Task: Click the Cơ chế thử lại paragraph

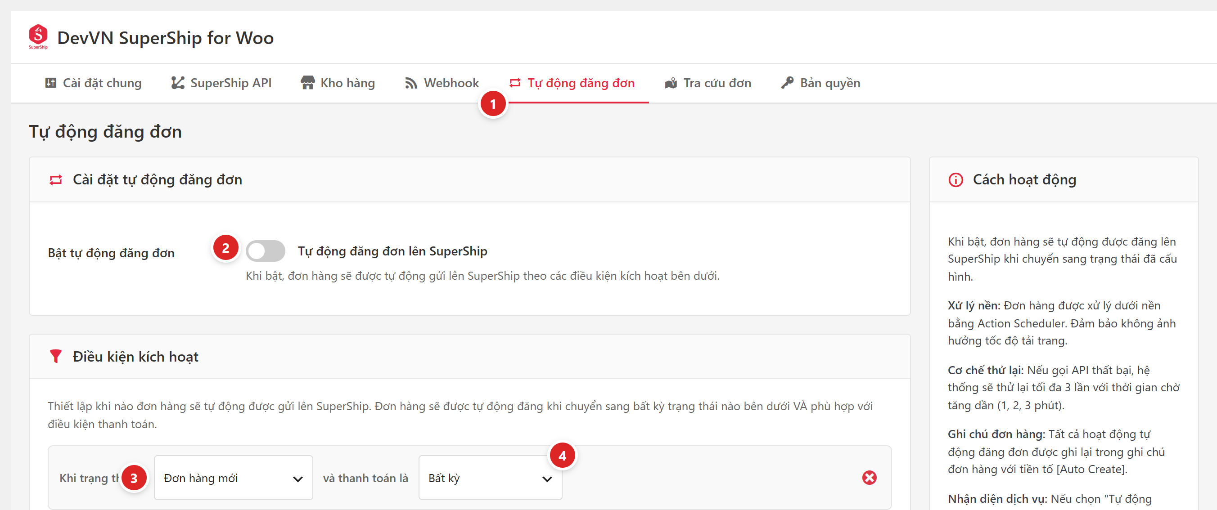Action: click(1064, 388)
